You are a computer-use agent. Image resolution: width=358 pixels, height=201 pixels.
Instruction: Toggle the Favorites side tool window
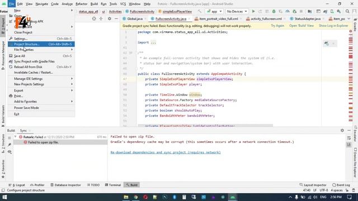pyautogui.click(x=3, y=169)
